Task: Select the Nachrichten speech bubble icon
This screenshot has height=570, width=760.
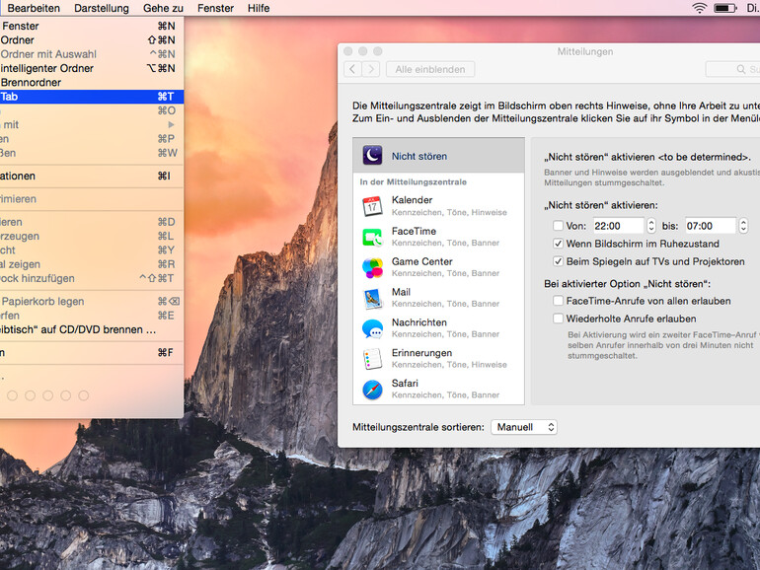Action: [372, 328]
